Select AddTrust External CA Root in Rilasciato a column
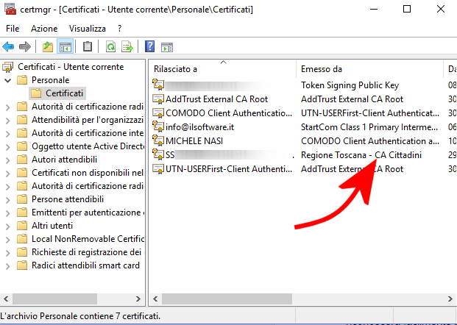Screen dimensions: 457x325 [x=216, y=99]
